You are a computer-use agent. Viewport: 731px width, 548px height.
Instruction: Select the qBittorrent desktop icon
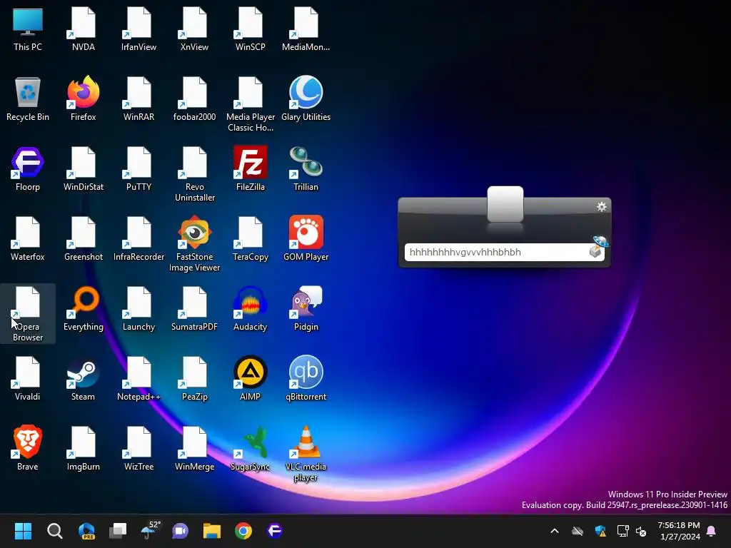pos(306,378)
